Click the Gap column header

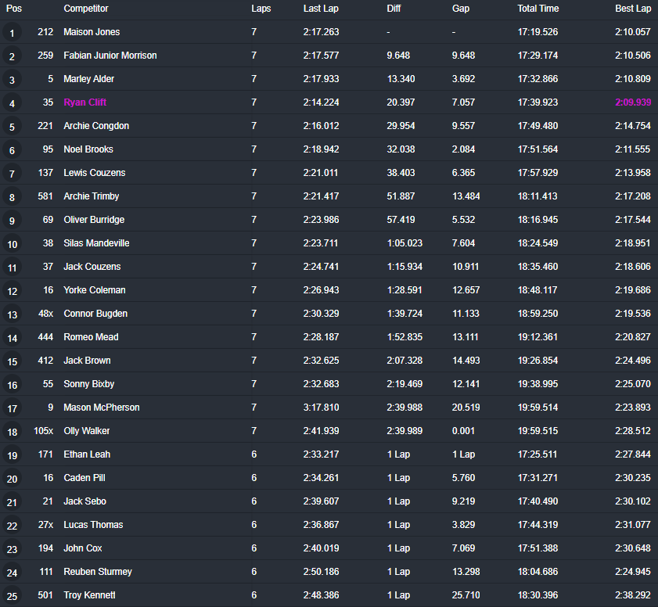pyautogui.click(x=461, y=9)
